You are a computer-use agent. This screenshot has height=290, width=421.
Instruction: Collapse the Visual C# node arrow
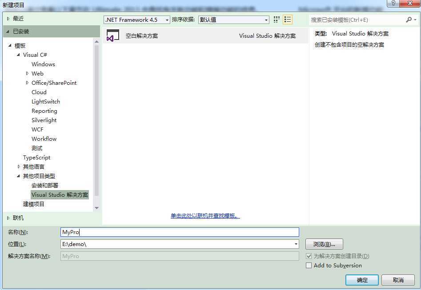point(18,55)
